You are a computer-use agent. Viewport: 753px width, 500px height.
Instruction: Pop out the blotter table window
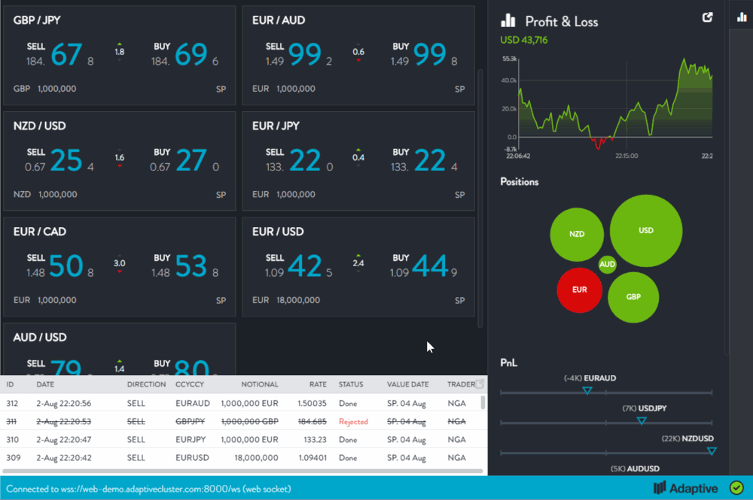click(479, 384)
